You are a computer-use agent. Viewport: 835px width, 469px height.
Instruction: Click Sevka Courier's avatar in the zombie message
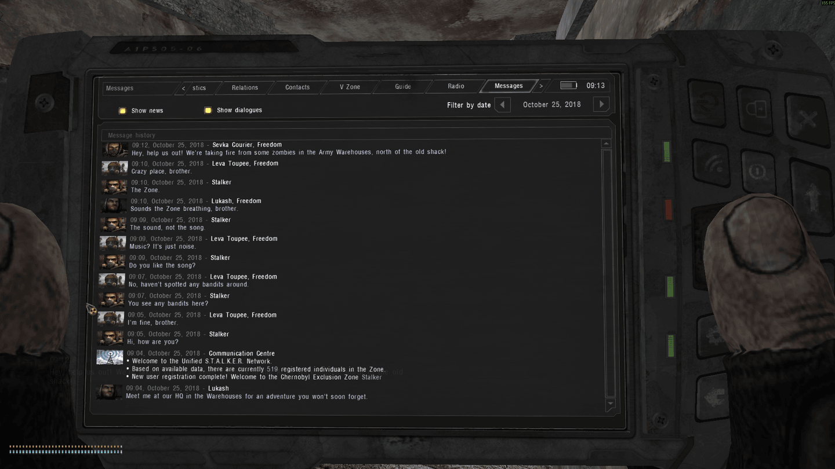[115, 149]
